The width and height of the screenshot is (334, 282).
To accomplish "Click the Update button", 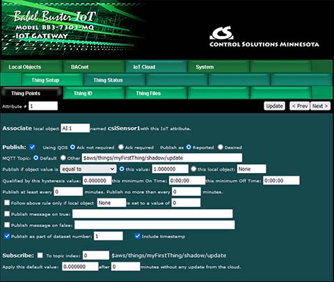I will point(274,106).
